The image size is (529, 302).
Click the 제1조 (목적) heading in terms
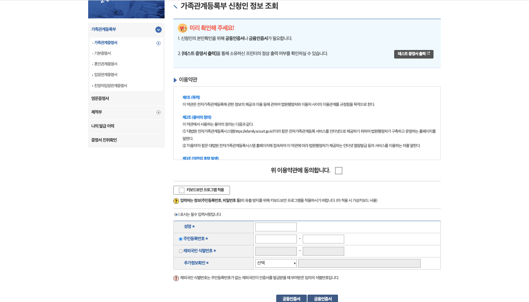(191, 97)
